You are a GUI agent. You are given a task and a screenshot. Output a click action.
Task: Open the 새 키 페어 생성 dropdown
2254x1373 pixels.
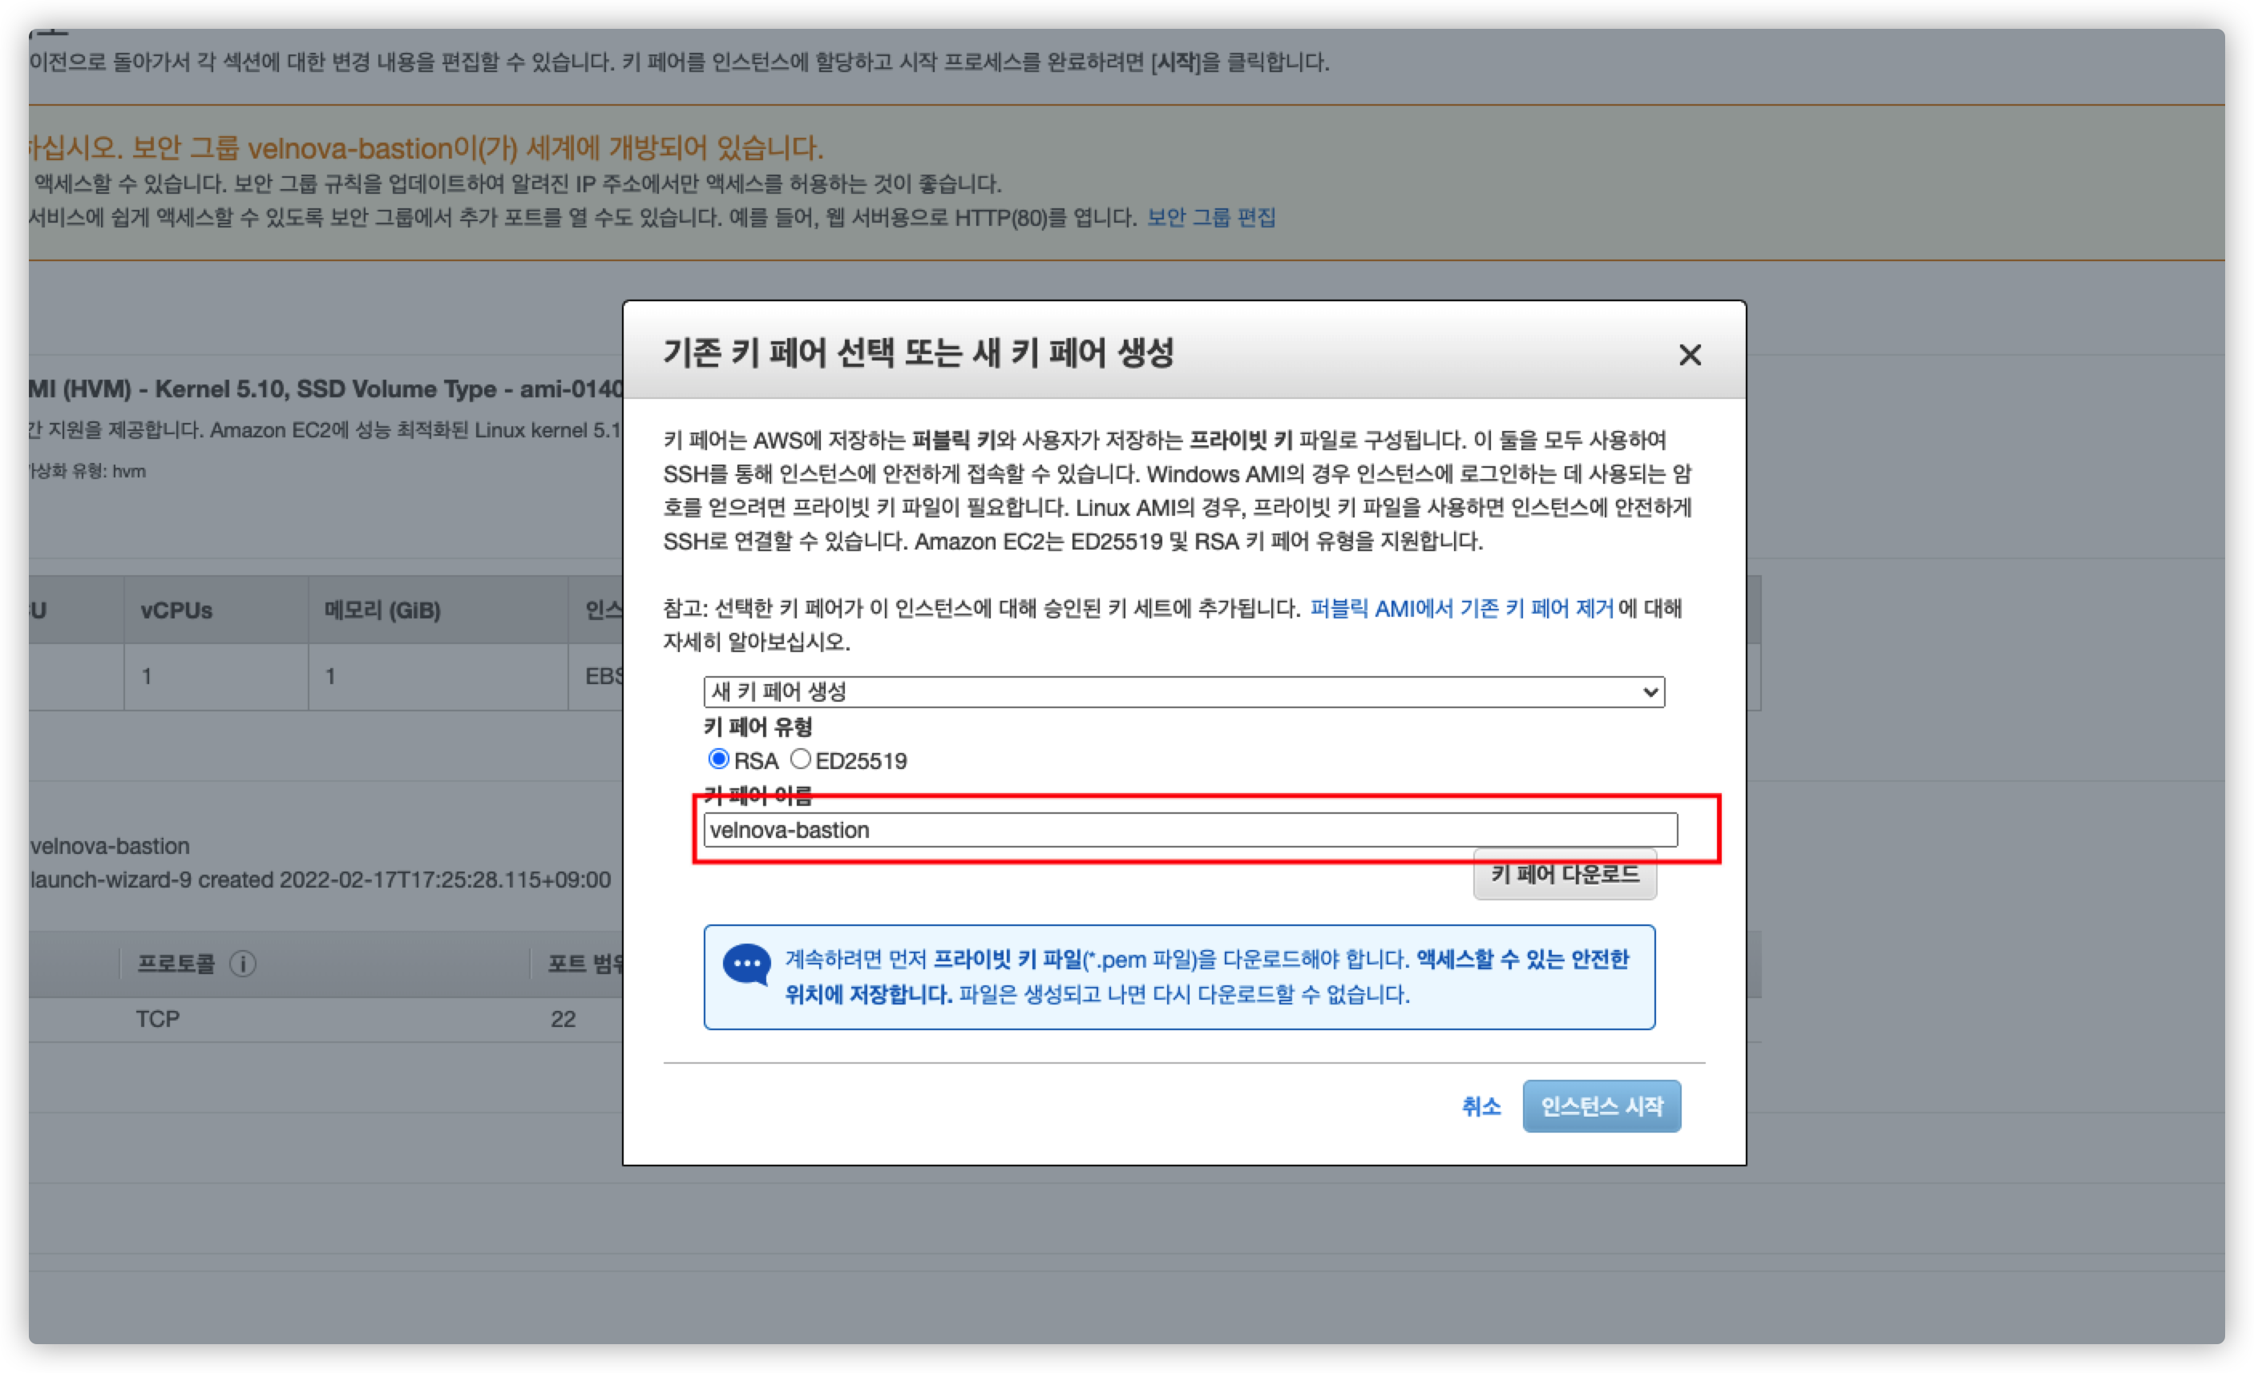(x=1183, y=692)
